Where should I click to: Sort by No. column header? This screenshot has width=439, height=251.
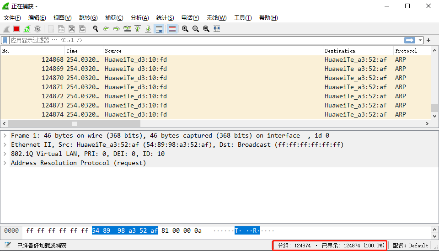pyautogui.click(x=32, y=51)
